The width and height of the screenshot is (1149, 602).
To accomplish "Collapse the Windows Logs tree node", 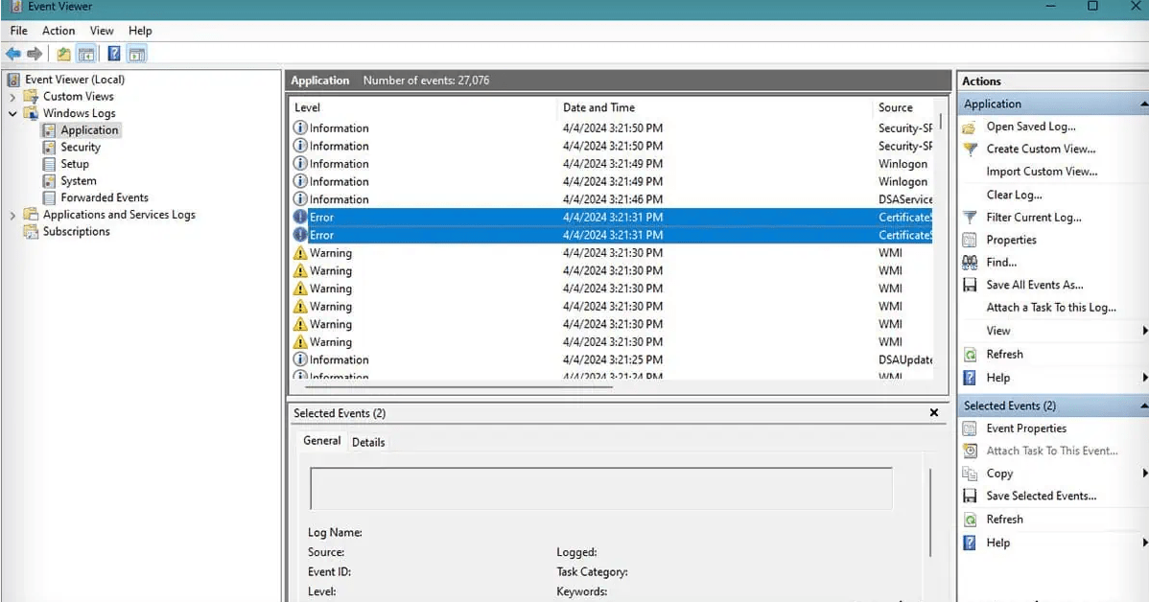I will pos(12,114).
